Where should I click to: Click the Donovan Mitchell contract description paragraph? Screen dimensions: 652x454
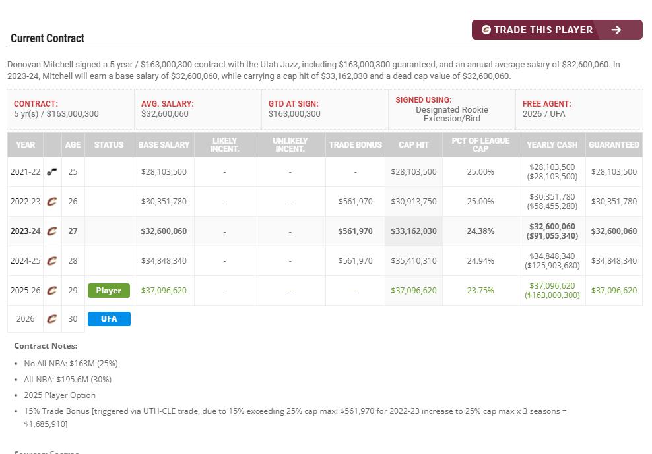313,71
